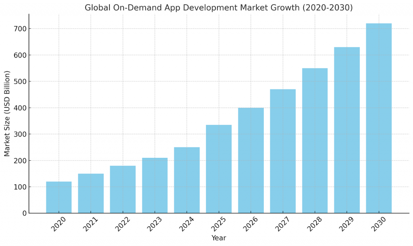Click the 2020 market size bar

[59, 197]
